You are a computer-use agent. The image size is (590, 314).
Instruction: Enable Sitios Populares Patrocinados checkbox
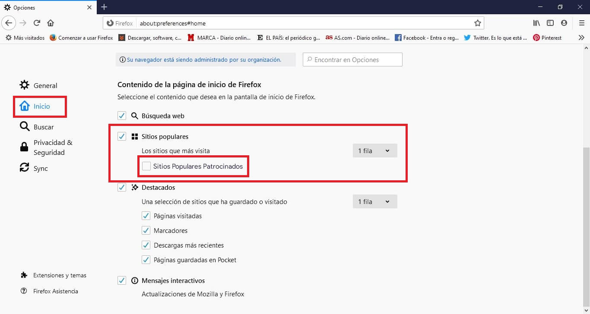(x=146, y=166)
